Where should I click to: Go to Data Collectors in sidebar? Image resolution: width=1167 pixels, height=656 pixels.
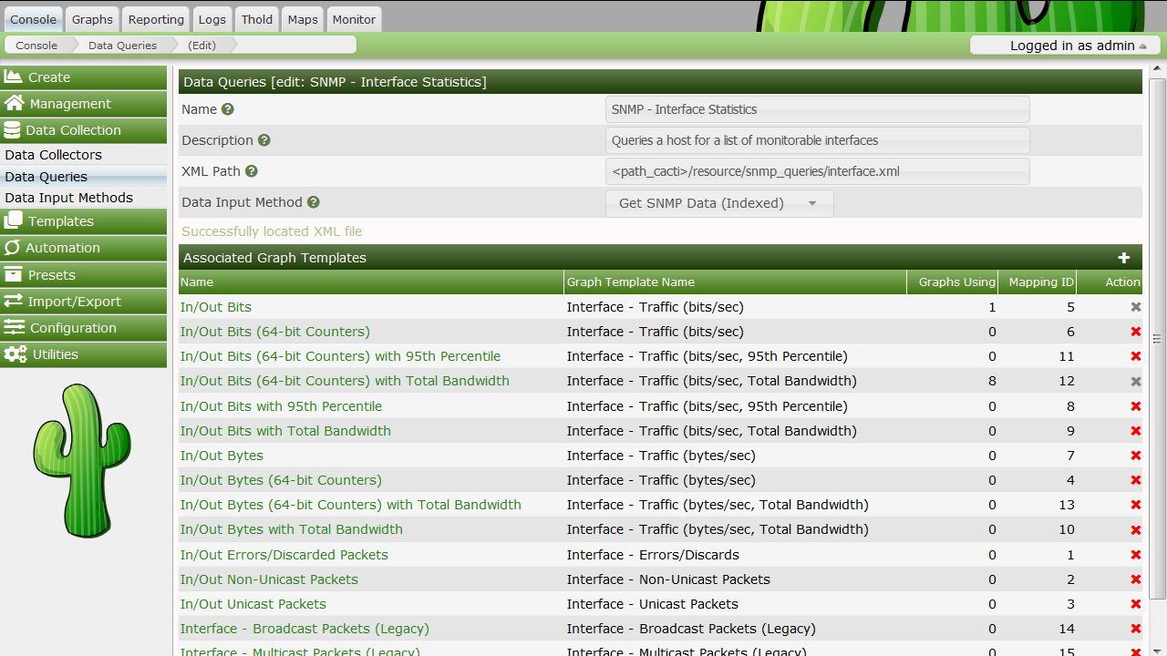tap(54, 155)
